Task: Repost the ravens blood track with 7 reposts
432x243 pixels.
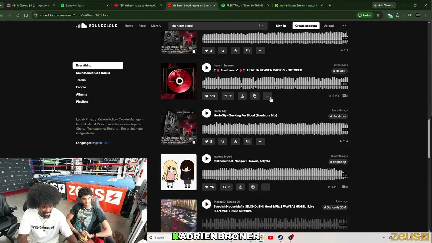Action: (x=226, y=187)
